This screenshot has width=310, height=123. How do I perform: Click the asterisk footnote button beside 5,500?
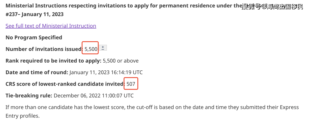coord(103,48)
